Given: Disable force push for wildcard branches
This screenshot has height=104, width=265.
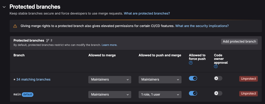Looking at the screenshot, I should point(193,78).
